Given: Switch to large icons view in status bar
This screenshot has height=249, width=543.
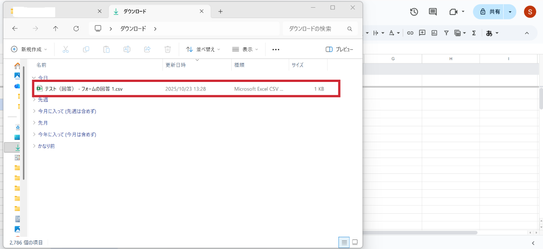Looking at the screenshot, I should click(x=355, y=242).
